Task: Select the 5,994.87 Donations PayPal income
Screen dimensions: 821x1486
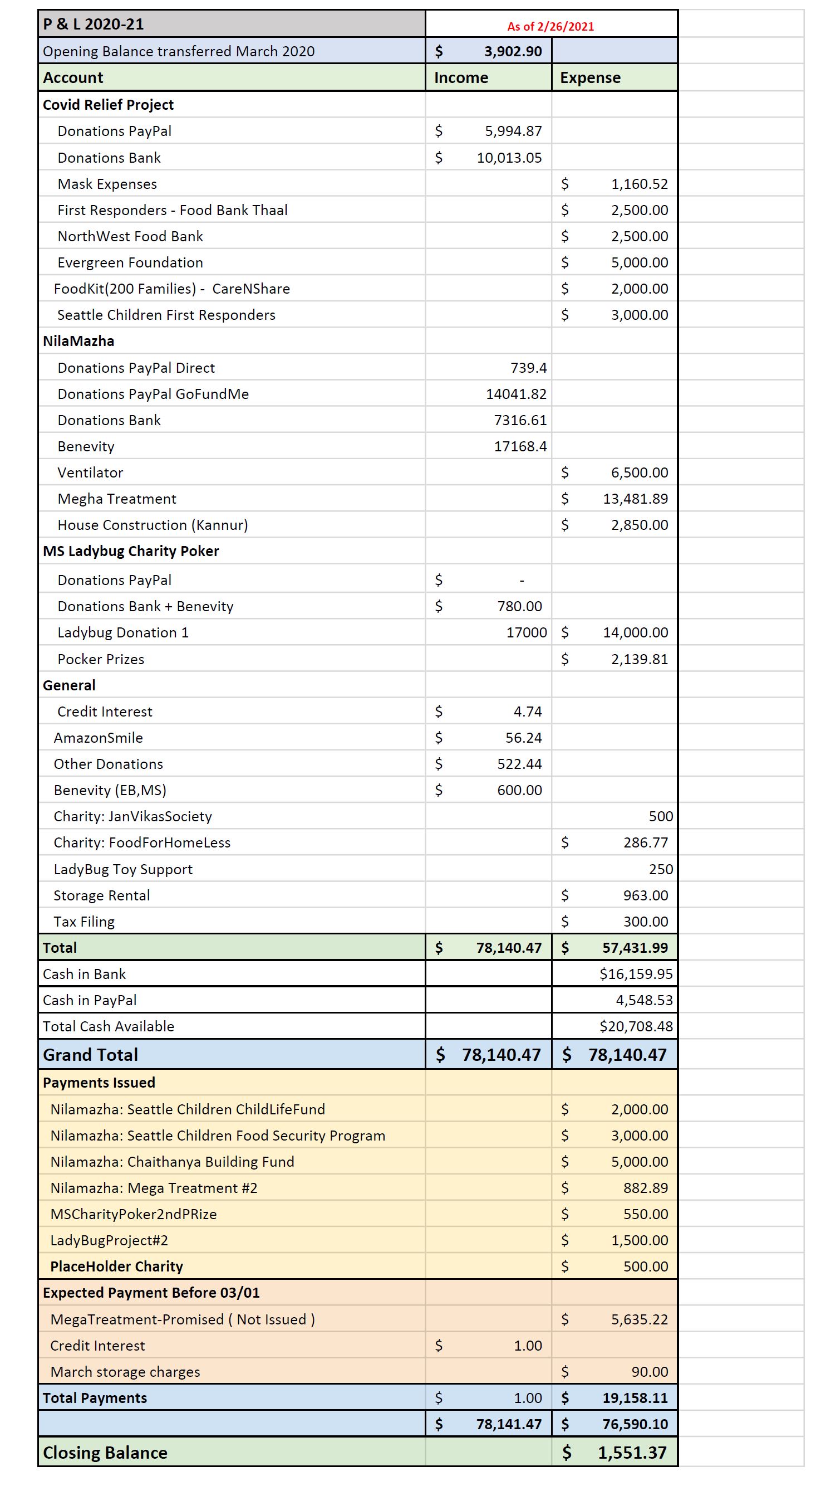Action: click(489, 131)
